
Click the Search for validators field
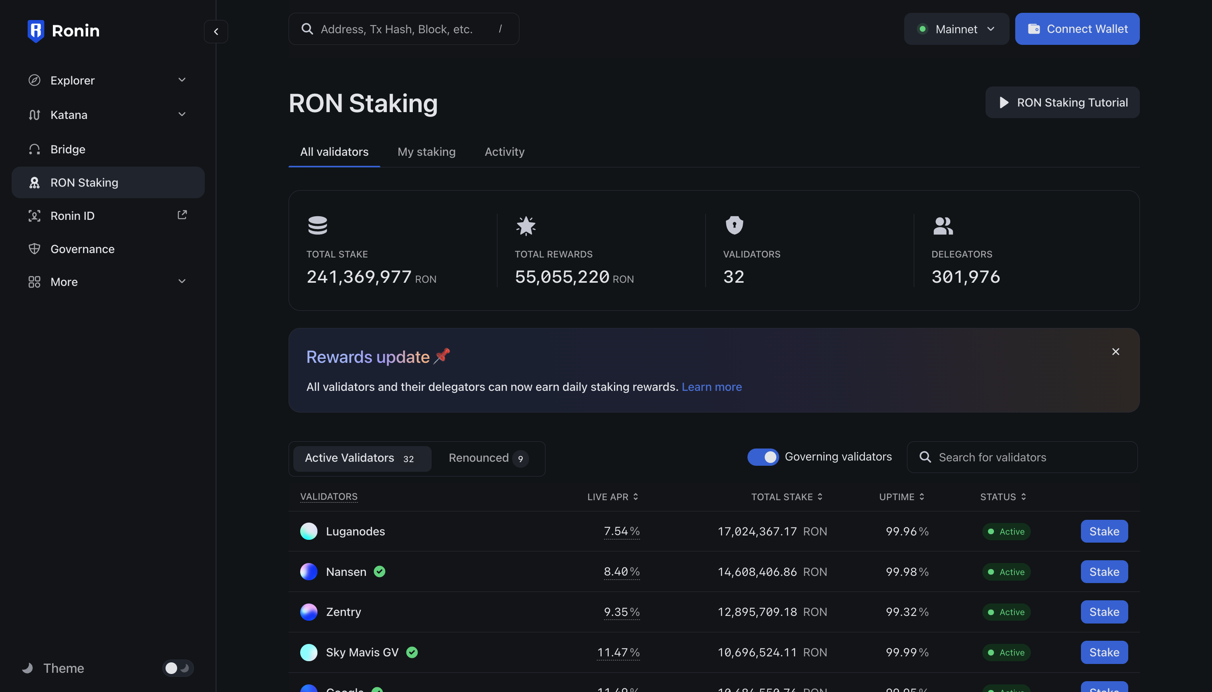click(1022, 457)
